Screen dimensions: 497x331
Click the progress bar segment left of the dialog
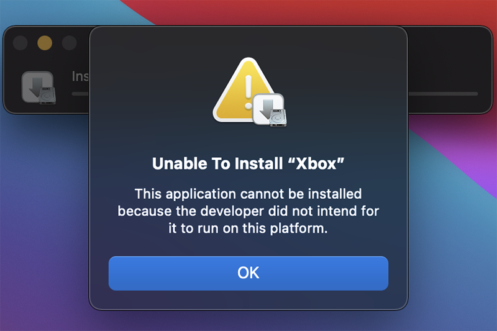[x=80, y=94]
